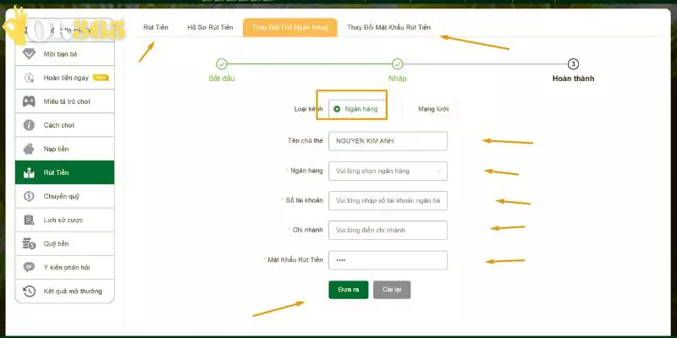Image resolution: width=677 pixels, height=338 pixels.
Task: Click the Chuyển quỹ dollar icon
Action: click(x=29, y=196)
